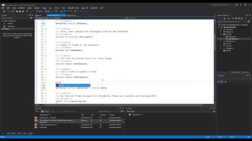Click the Quick Launch search icon
The image size is (252, 141).
point(237,5)
